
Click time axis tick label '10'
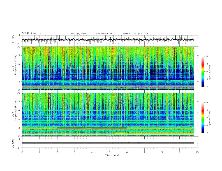point(197,152)
